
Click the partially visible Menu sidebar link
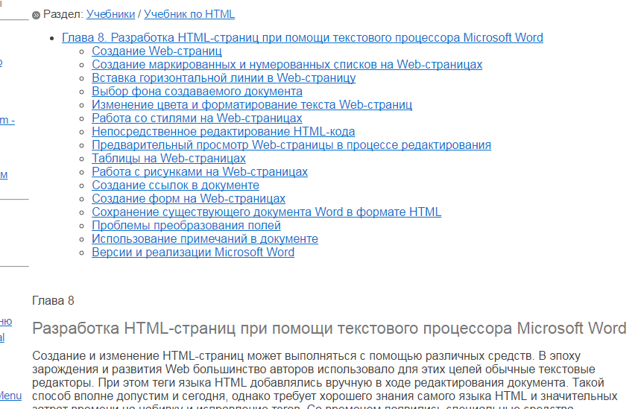point(10,396)
